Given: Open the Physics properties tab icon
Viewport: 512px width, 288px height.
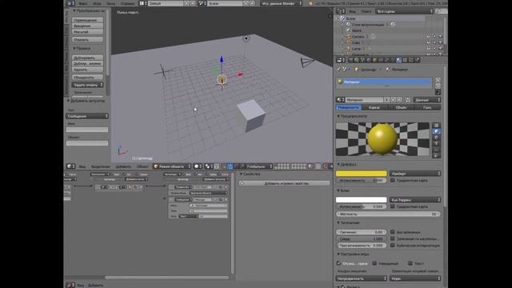Looking at the screenshot, I should pyautogui.click(x=417, y=60).
